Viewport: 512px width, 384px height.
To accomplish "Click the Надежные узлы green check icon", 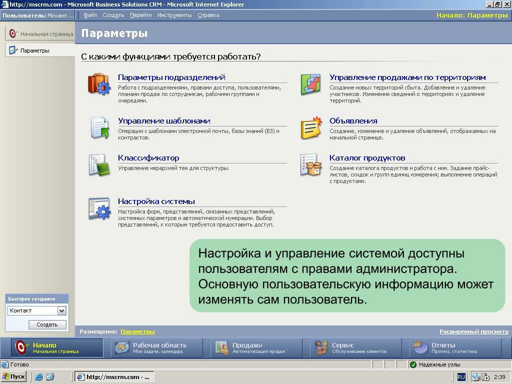I will (x=413, y=364).
